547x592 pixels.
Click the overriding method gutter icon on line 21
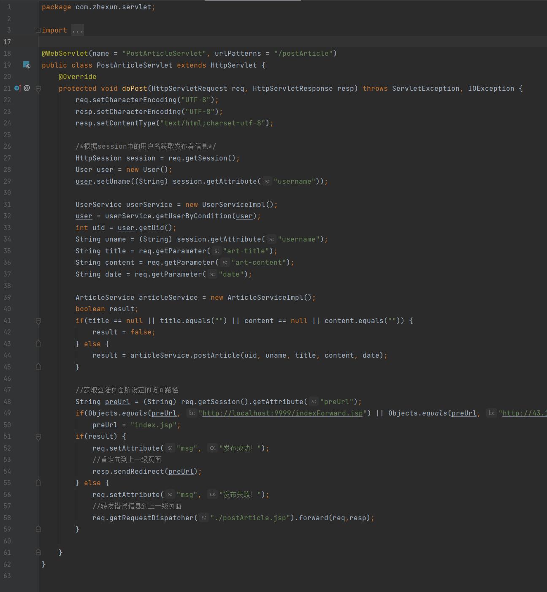(17, 88)
